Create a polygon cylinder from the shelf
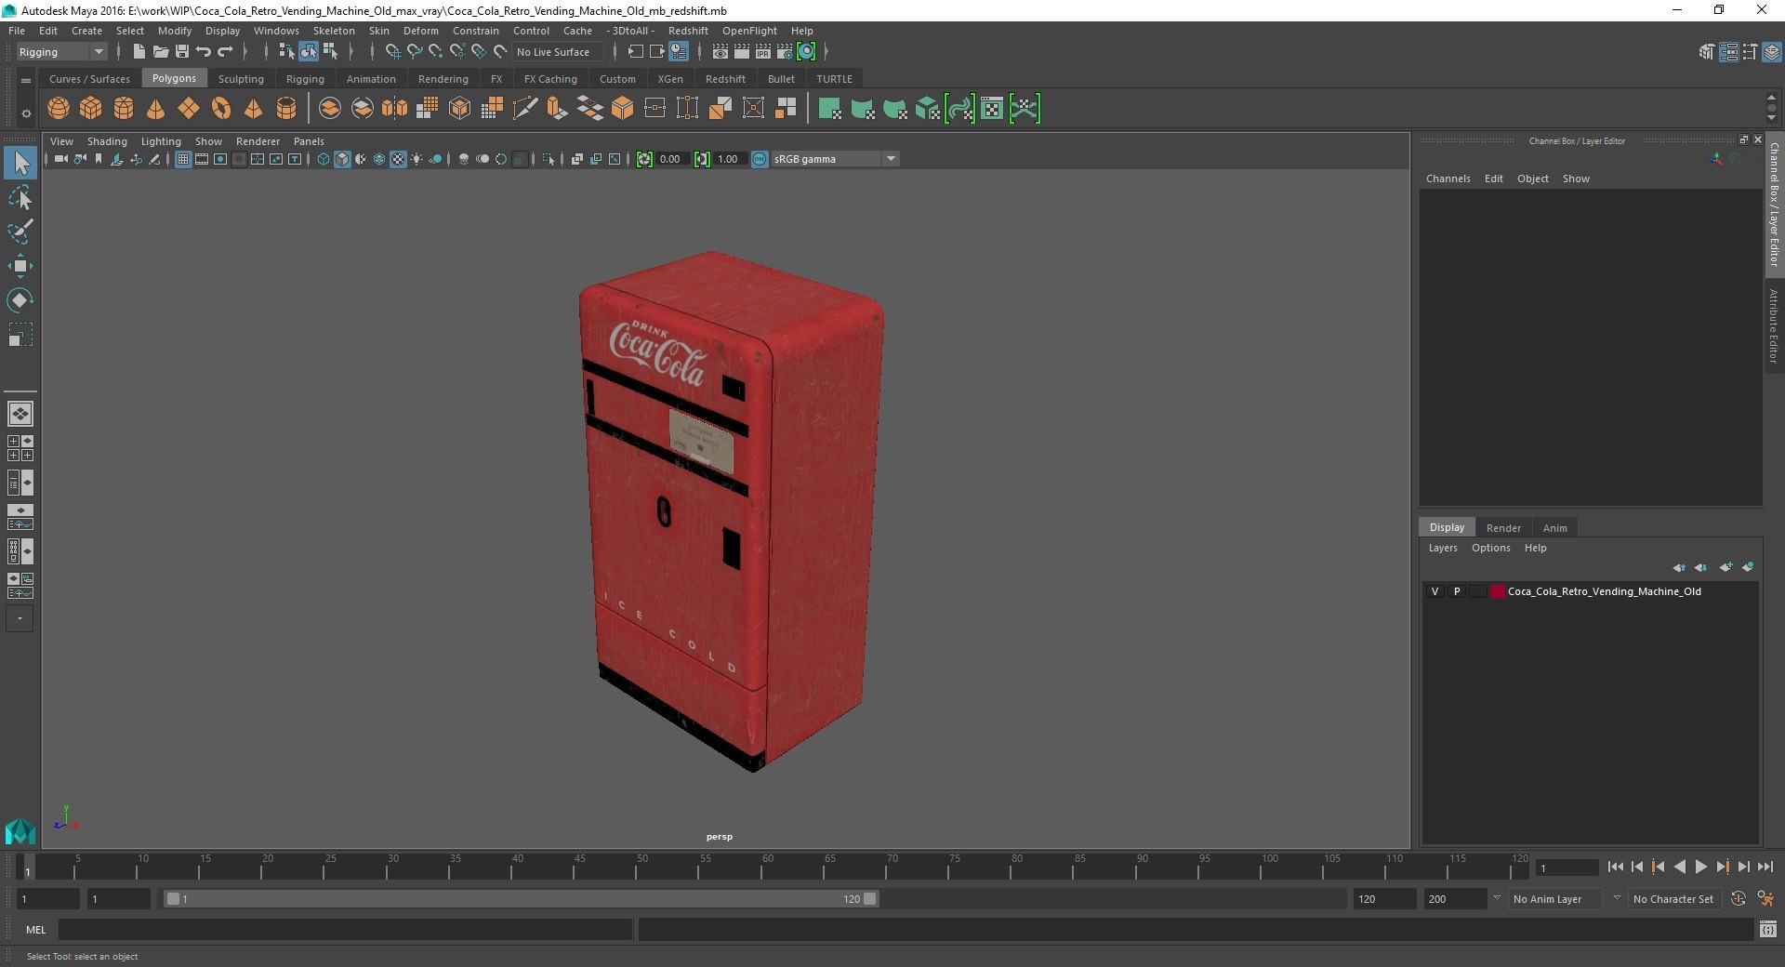1785x967 pixels. click(124, 109)
